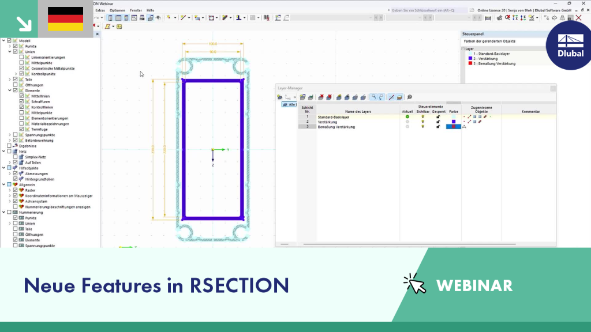The width and height of the screenshot is (591, 332).
Task: Click the new opening rectangle tool
Action: [211, 18]
